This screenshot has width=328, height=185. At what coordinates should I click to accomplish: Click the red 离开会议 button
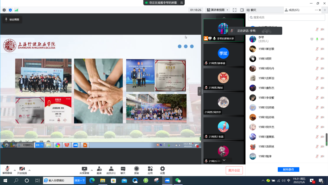234,170
